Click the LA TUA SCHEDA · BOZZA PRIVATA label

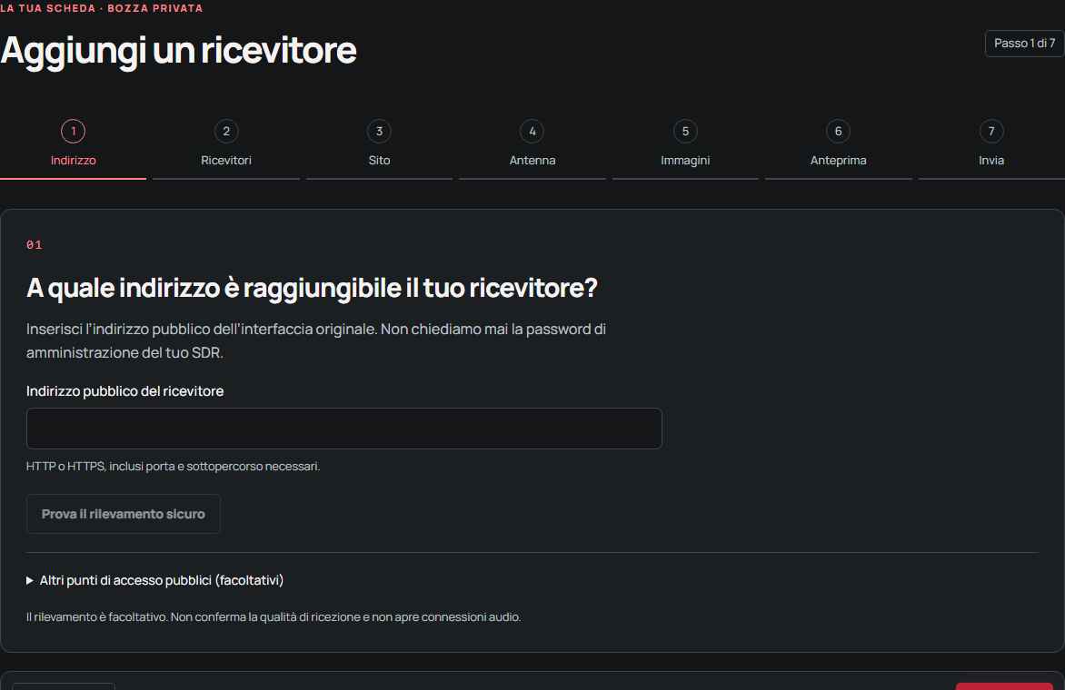[101, 8]
